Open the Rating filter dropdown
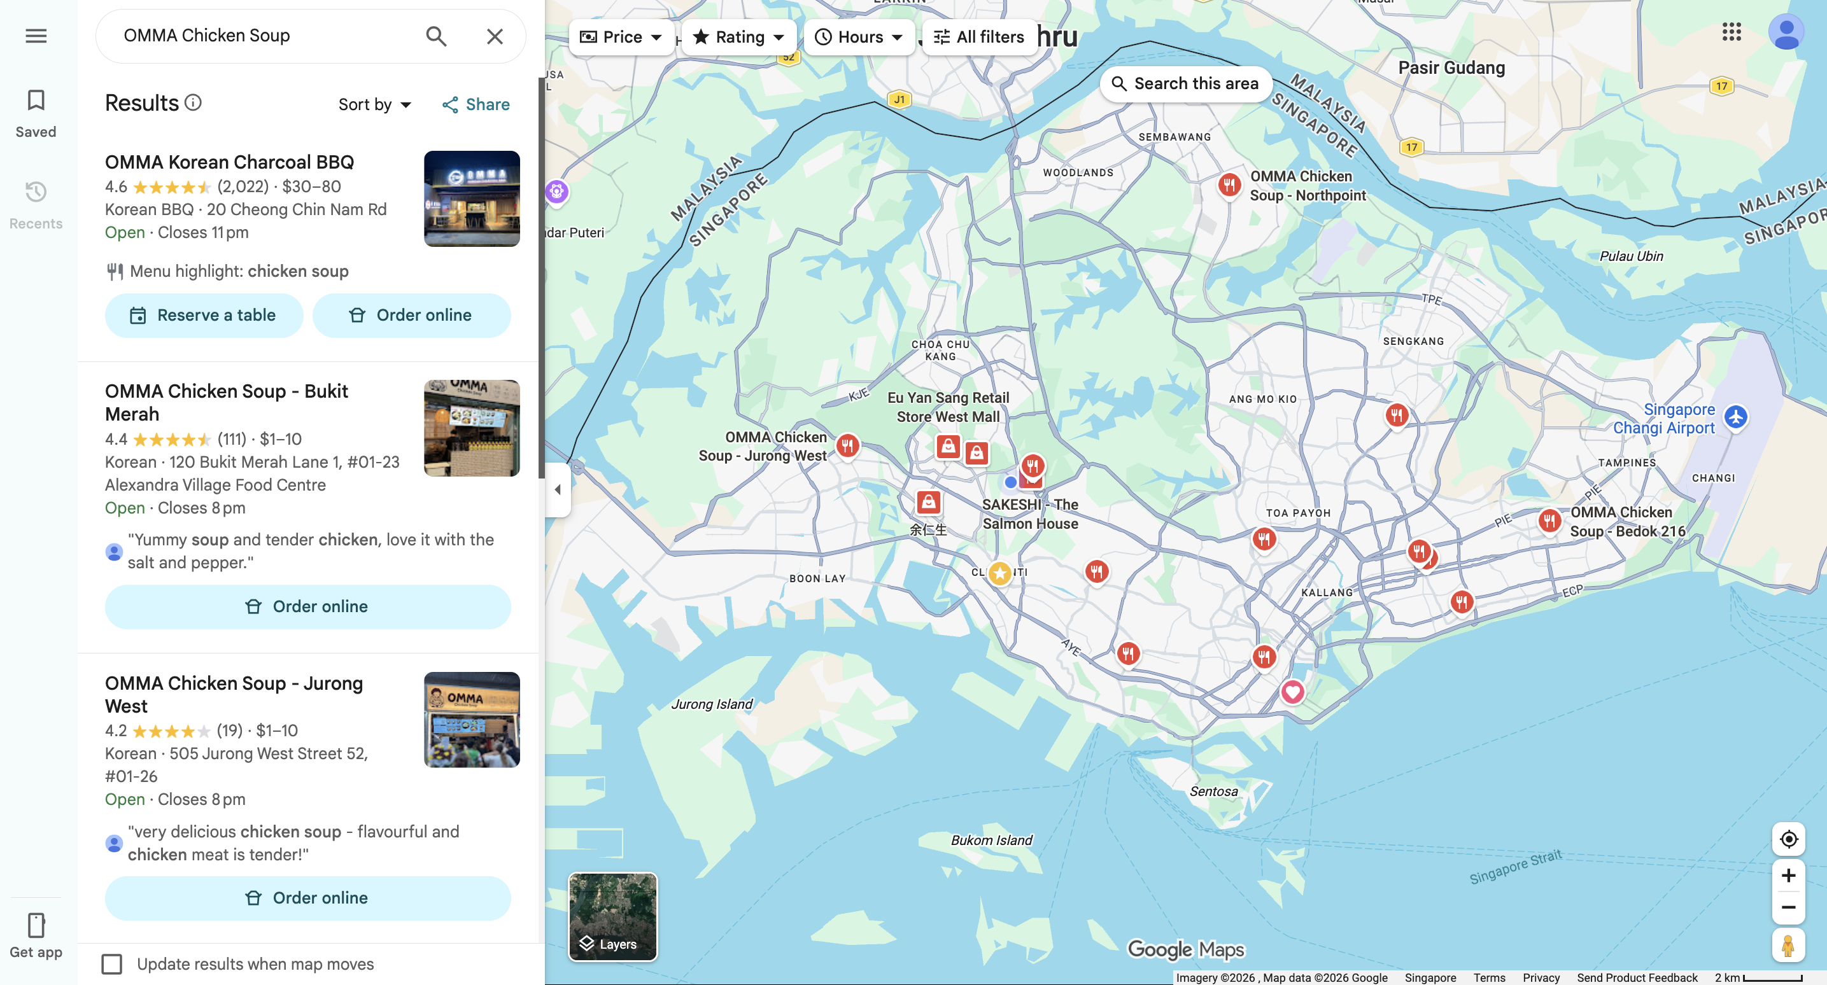 click(x=738, y=37)
